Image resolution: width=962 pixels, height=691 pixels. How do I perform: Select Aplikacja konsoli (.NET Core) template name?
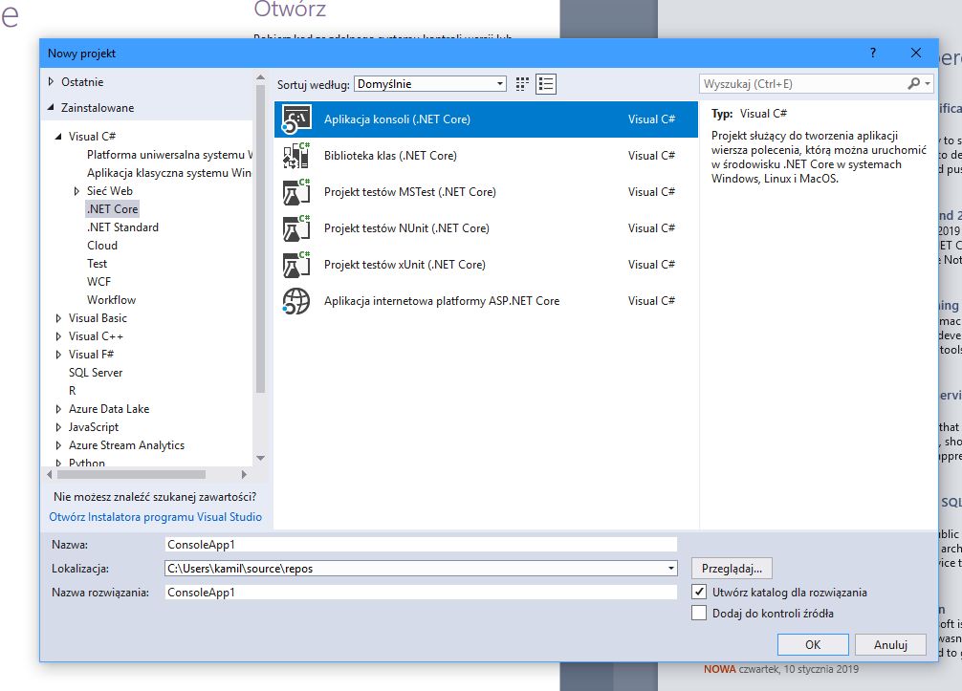pos(397,119)
